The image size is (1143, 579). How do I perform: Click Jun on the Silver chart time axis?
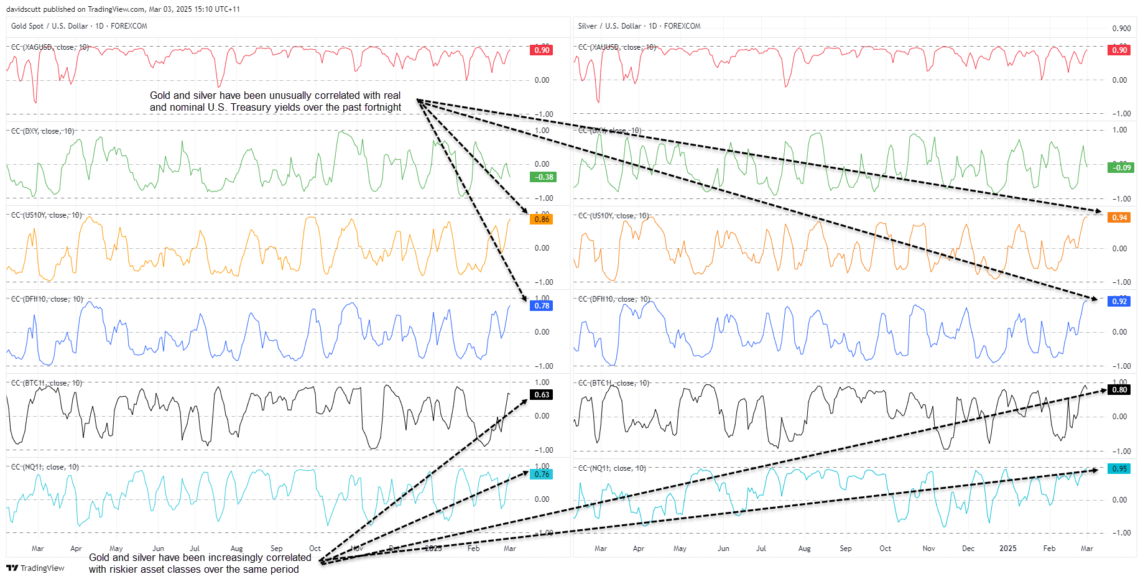tap(723, 549)
